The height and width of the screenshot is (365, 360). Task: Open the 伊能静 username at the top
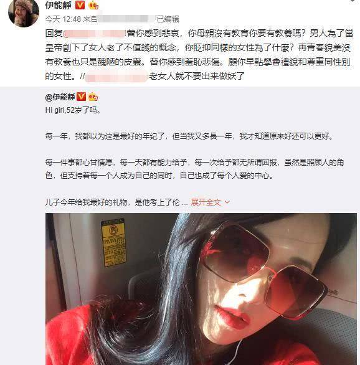[58, 5]
